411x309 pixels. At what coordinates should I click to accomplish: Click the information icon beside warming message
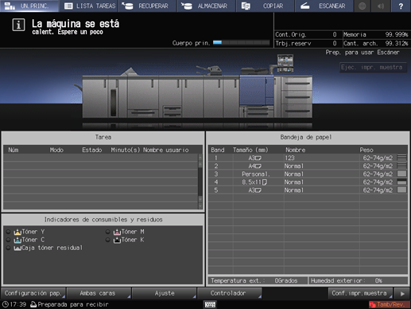point(18,25)
